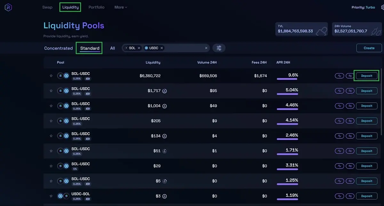Star the SOL-USDC pool with $205 liquidity
384x206 pixels.
(51, 121)
